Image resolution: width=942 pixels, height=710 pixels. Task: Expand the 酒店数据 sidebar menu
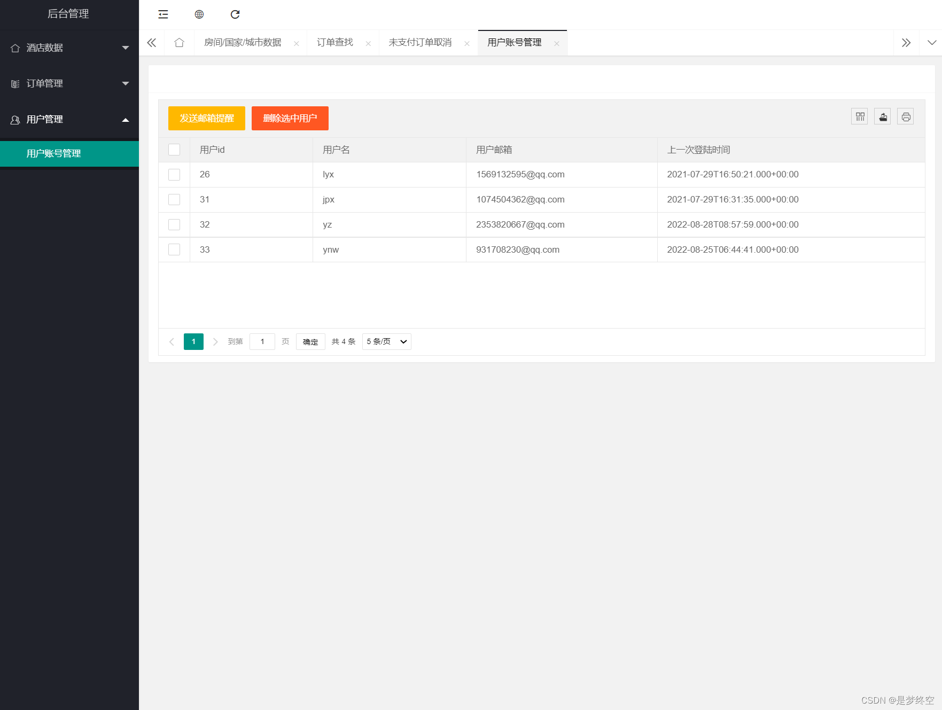click(x=69, y=48)
